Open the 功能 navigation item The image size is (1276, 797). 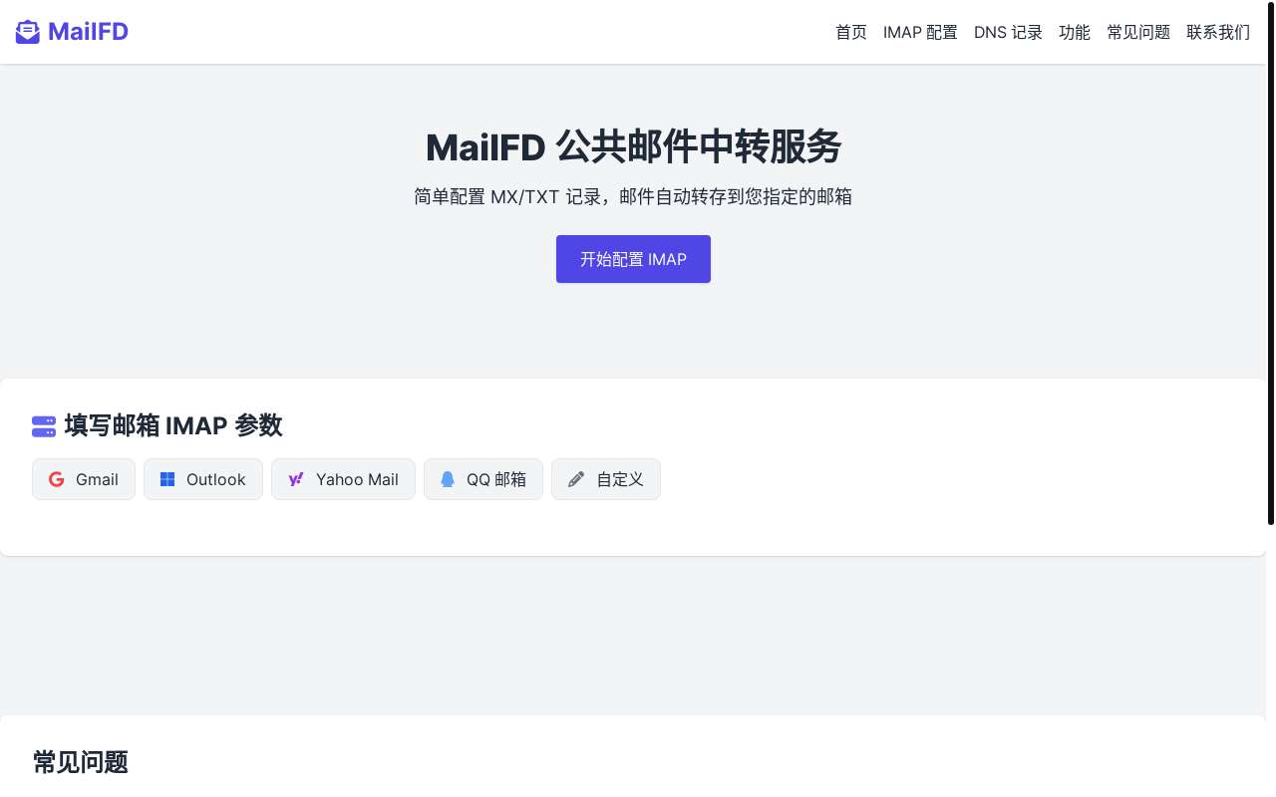(x=1075, y=32)
